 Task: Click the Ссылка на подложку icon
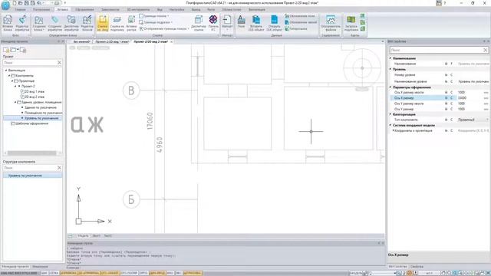[x=117, y=22]
